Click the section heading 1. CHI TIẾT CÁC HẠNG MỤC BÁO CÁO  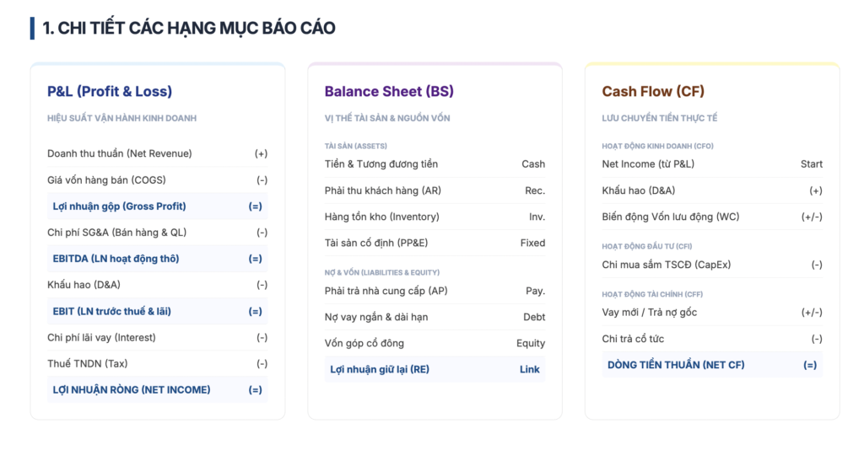coord(188,28)
